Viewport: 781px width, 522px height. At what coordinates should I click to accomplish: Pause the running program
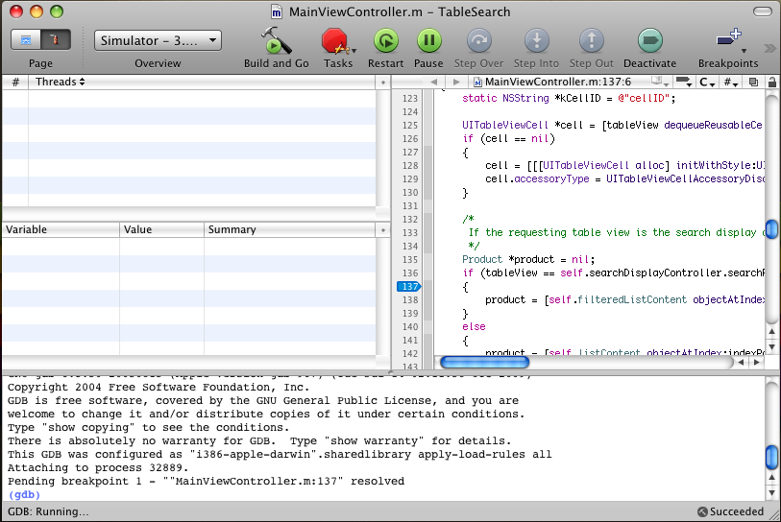click(428, 41)
